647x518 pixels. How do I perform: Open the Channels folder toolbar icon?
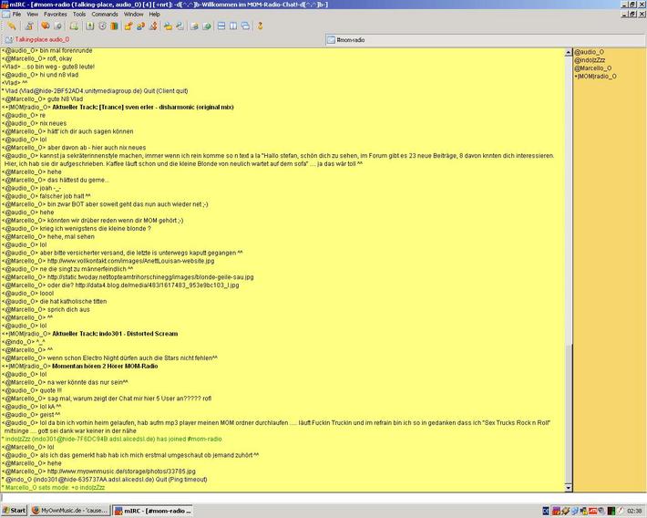point(45,26)
